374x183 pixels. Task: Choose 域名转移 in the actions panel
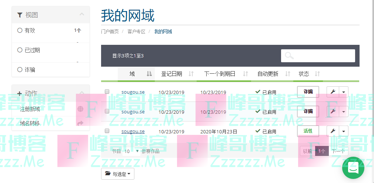click(30, 123)
